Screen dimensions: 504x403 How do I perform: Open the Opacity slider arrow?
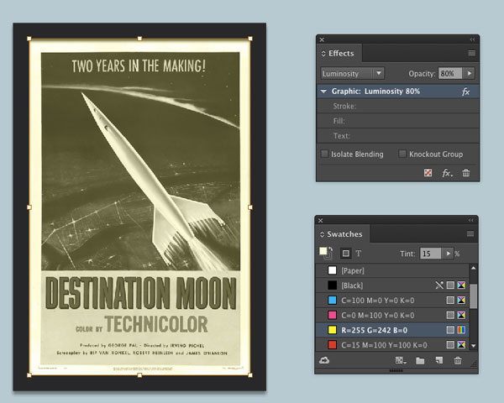[x=470, y=73]
